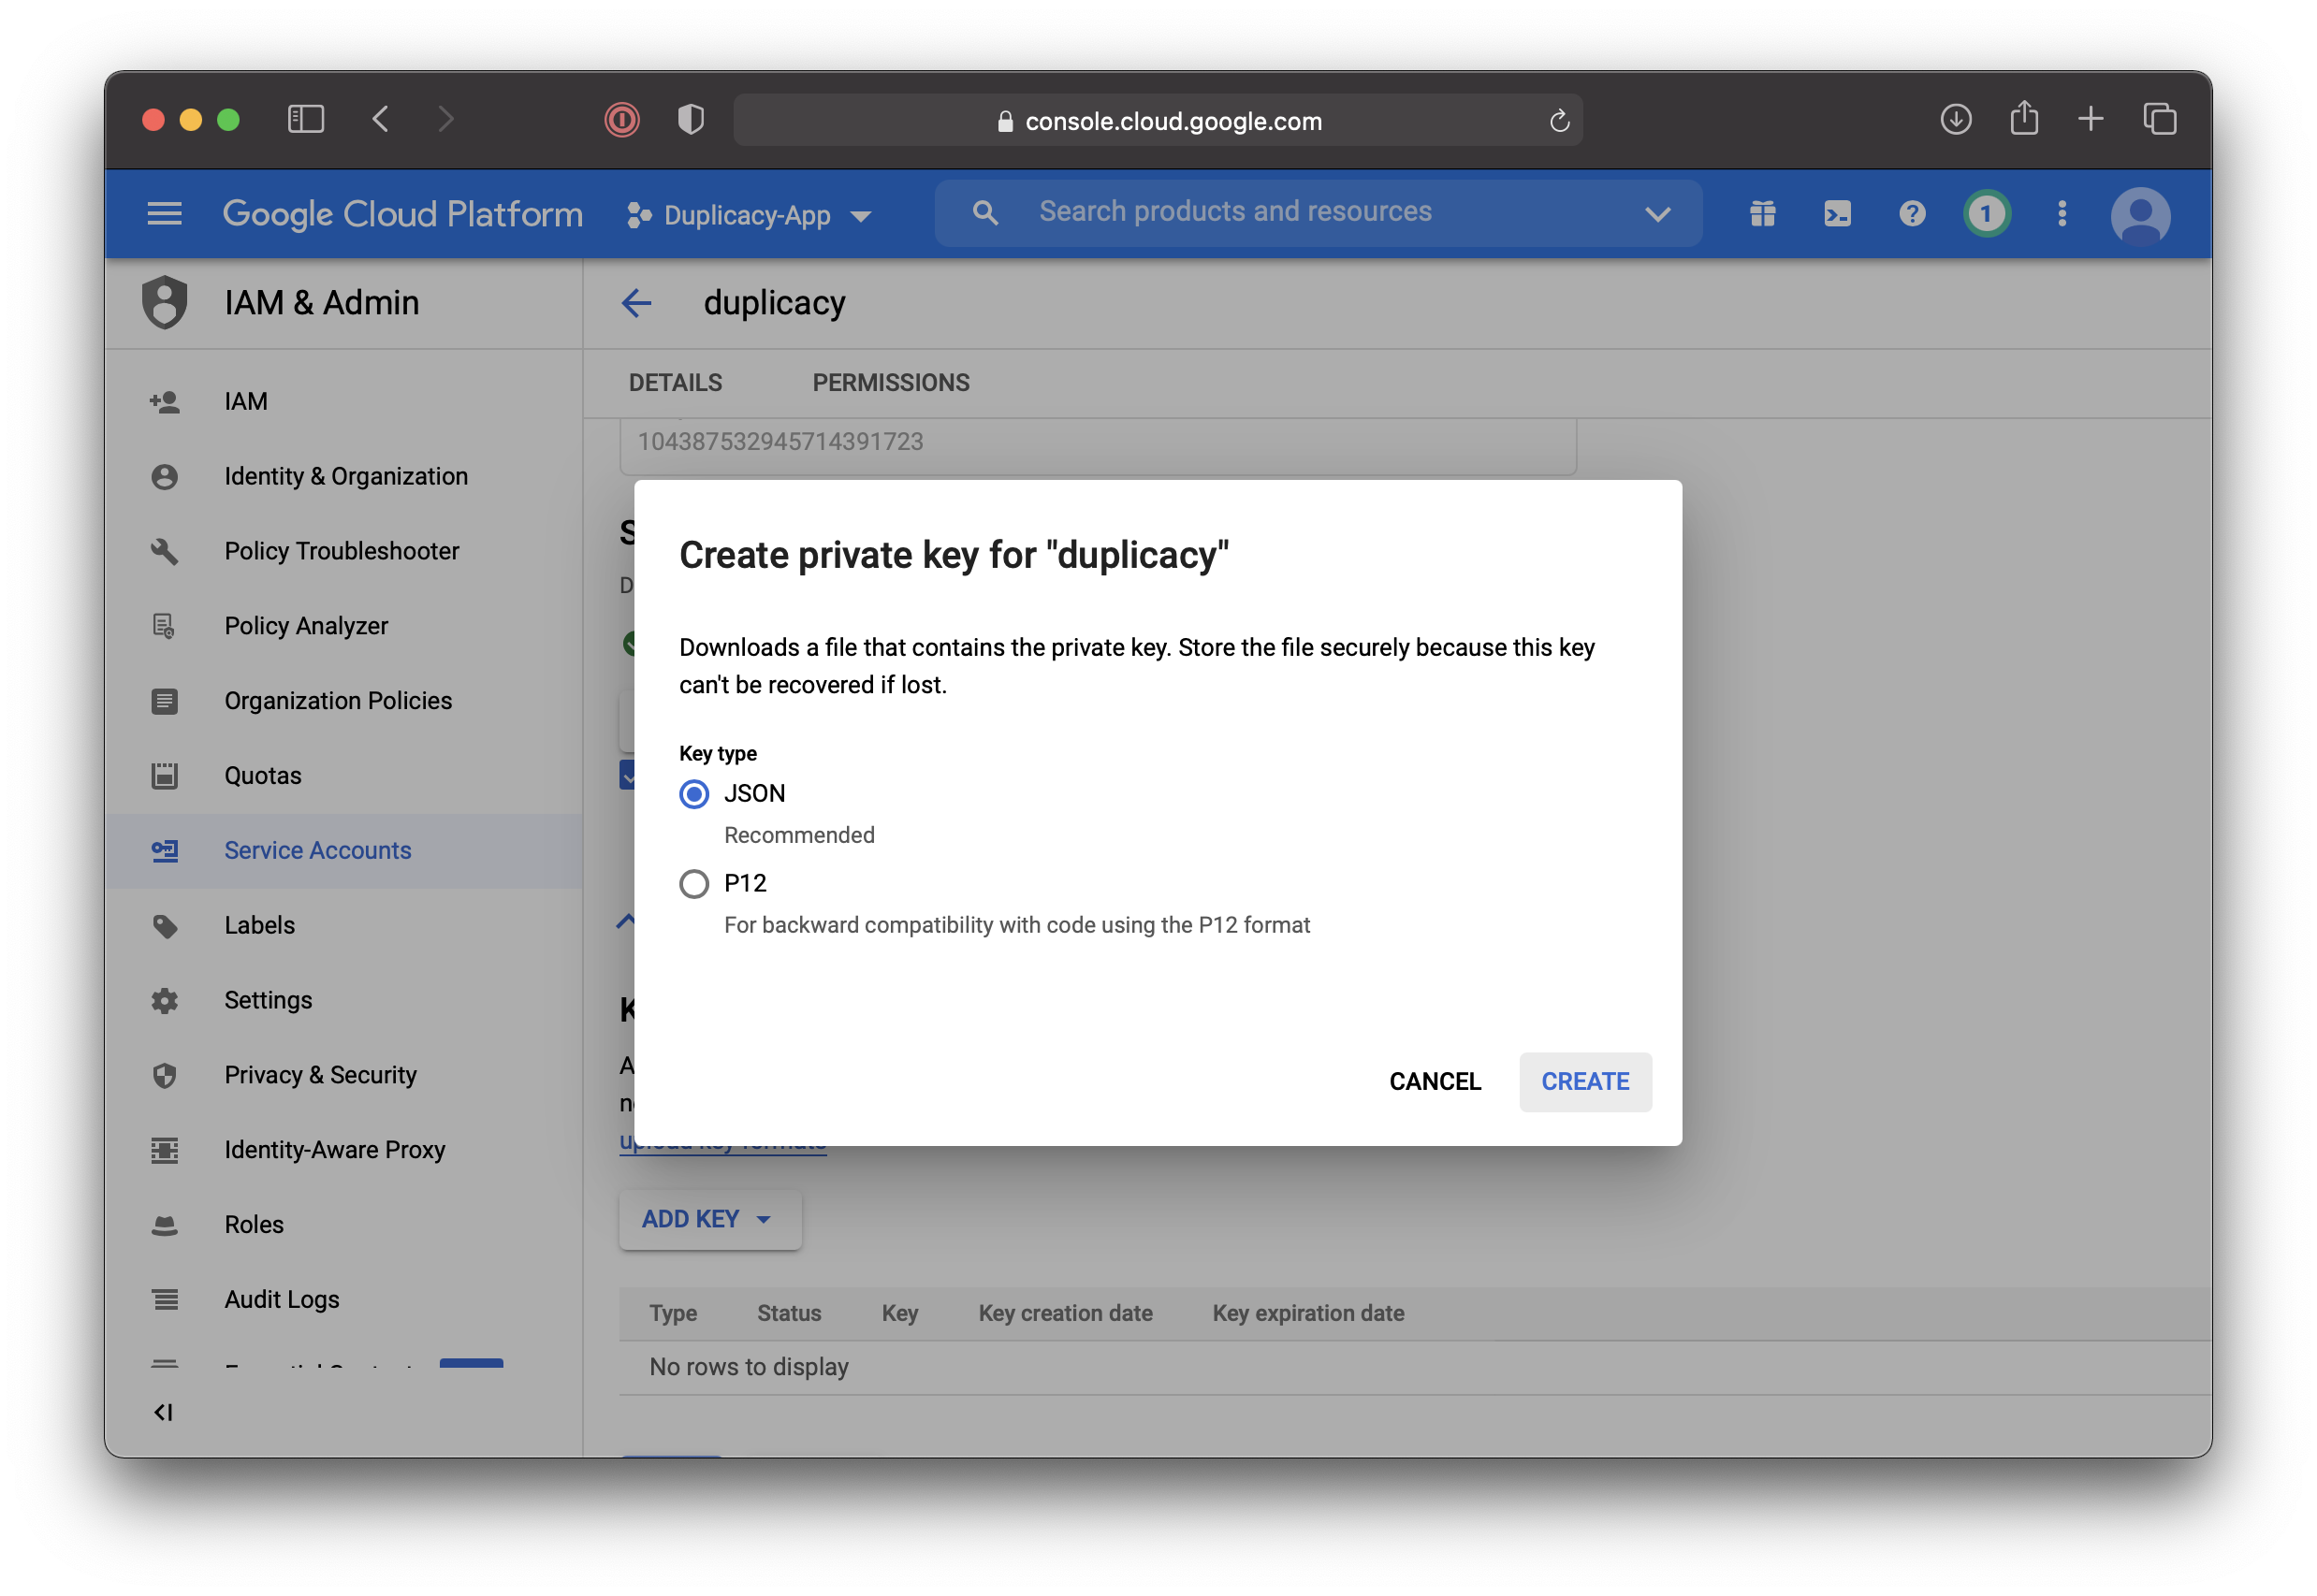
Task: Collapse the sidebar using the bottom-left chevron icon
Action: point(165,1413)
